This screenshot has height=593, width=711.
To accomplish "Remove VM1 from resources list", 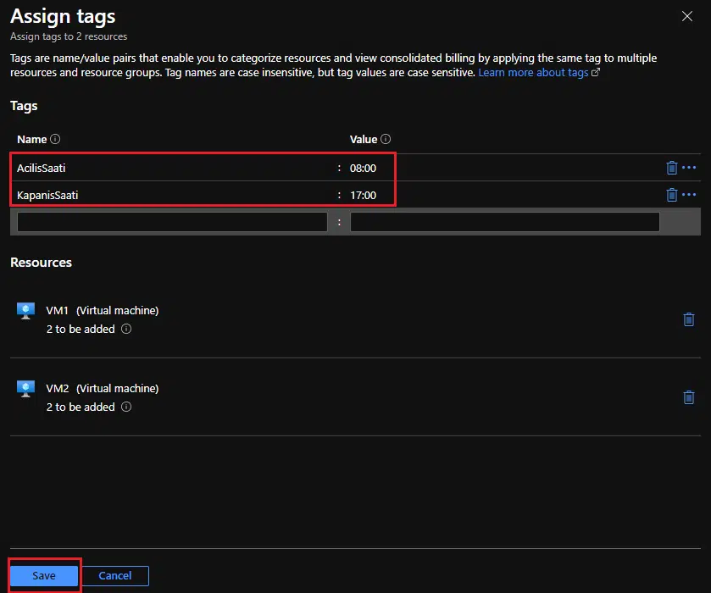I will coord(688,319).
